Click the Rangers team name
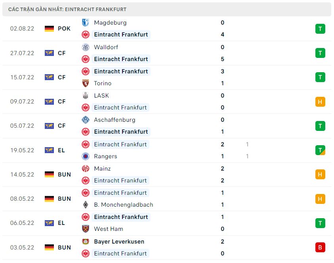 pos(106,156)
